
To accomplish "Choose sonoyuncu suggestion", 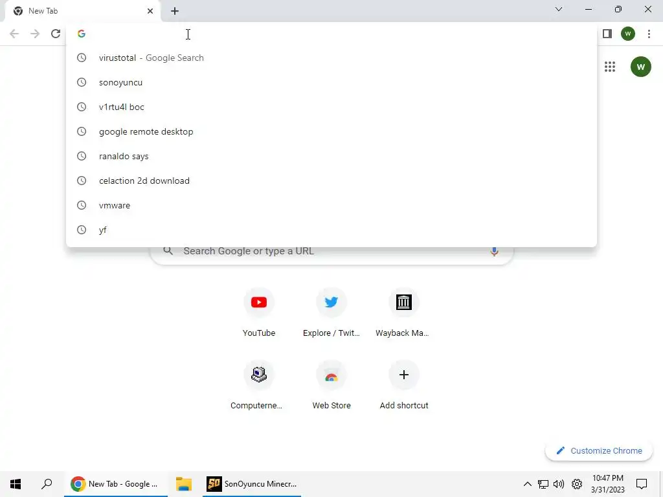I will click(x=331, y=82).
